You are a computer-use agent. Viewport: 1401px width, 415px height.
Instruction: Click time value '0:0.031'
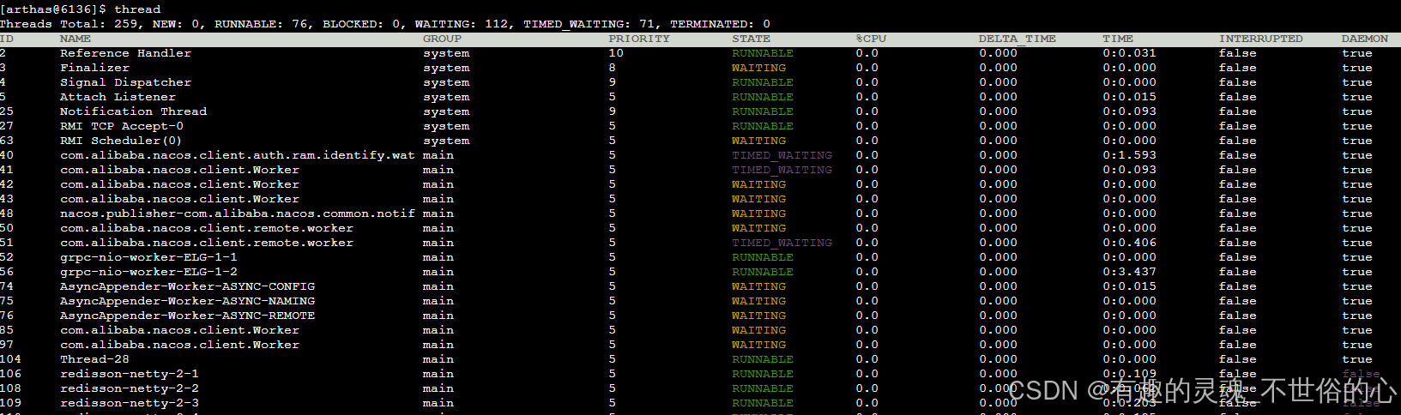(x=1130, y=53)
